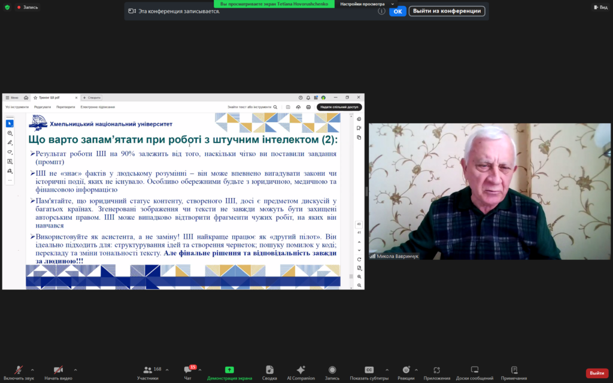
Task: Click the green encryption shield icon
Action: (7, 7)
